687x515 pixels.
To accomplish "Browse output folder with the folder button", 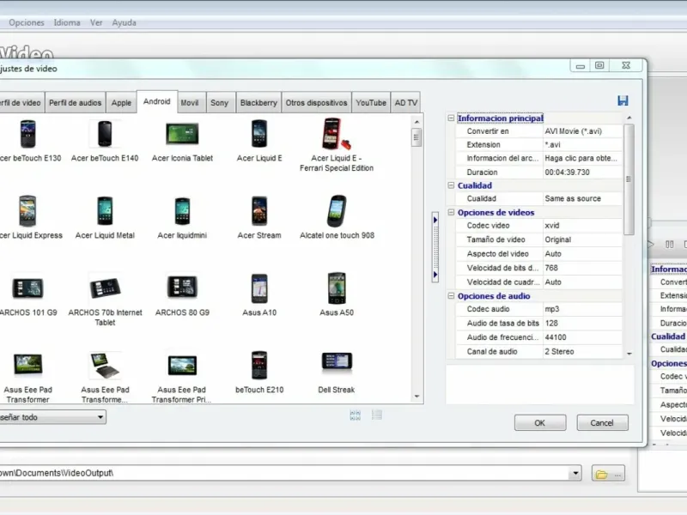I will 607,474.
